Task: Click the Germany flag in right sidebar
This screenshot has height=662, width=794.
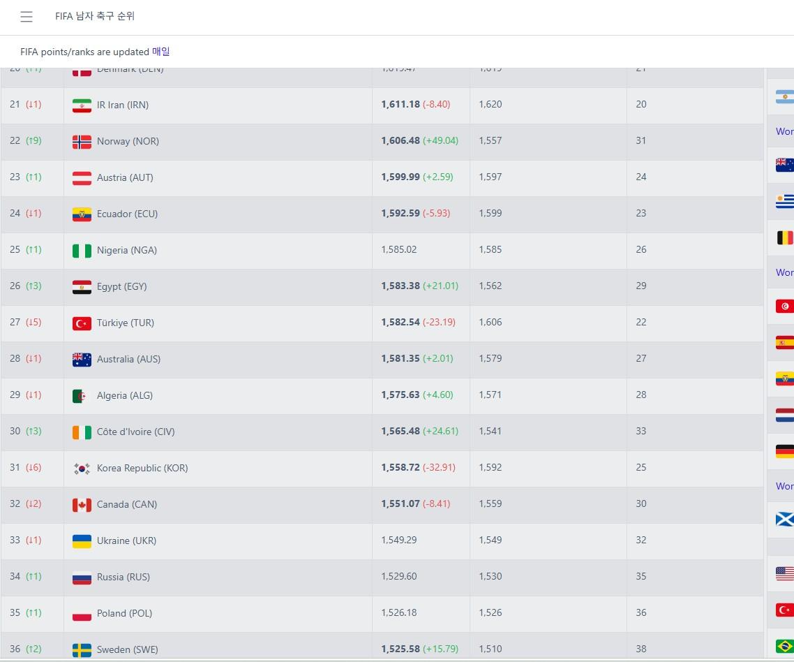Action: [x=784, y=451]
